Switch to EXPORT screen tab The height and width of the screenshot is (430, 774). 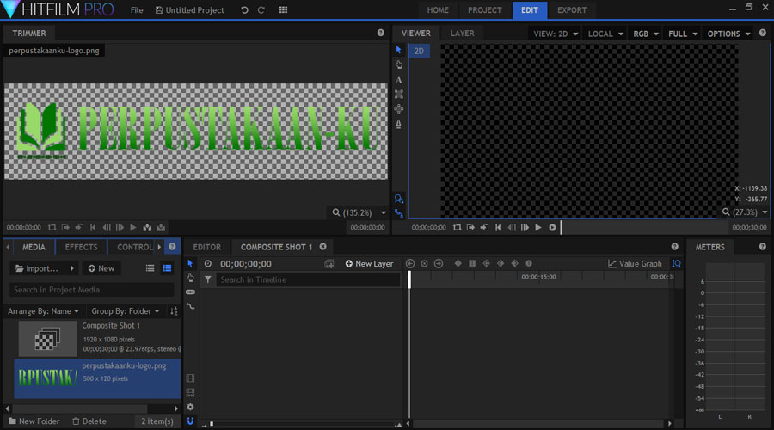[x=572, y=9]
